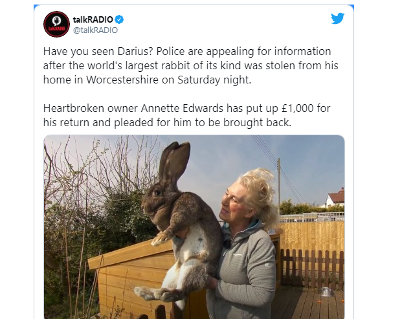
Task: Click the "£1,000" amount in tweet text
Action: pos(297,108)
